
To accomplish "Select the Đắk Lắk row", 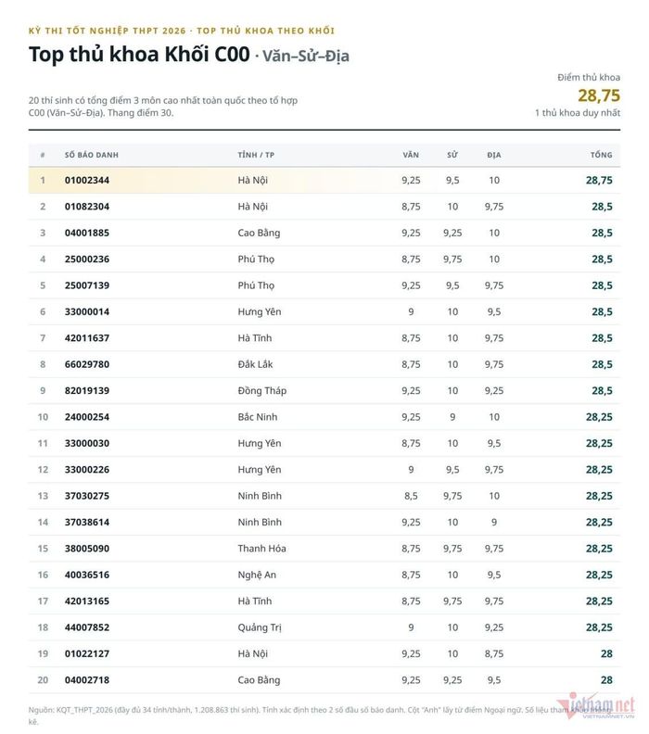I will click(x=324, y=364).
